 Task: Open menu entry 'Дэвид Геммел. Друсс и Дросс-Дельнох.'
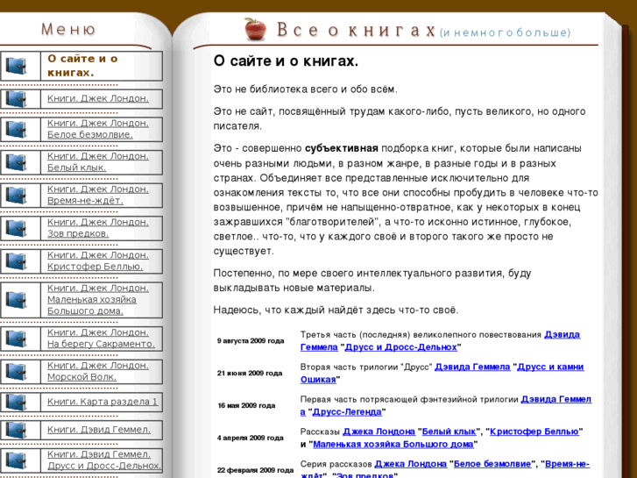click(x=104, y=460)
